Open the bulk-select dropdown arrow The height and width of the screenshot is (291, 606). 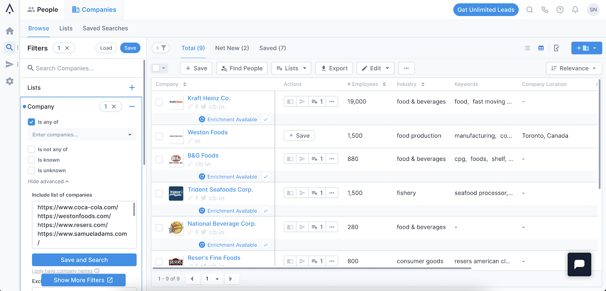[164, 68]
